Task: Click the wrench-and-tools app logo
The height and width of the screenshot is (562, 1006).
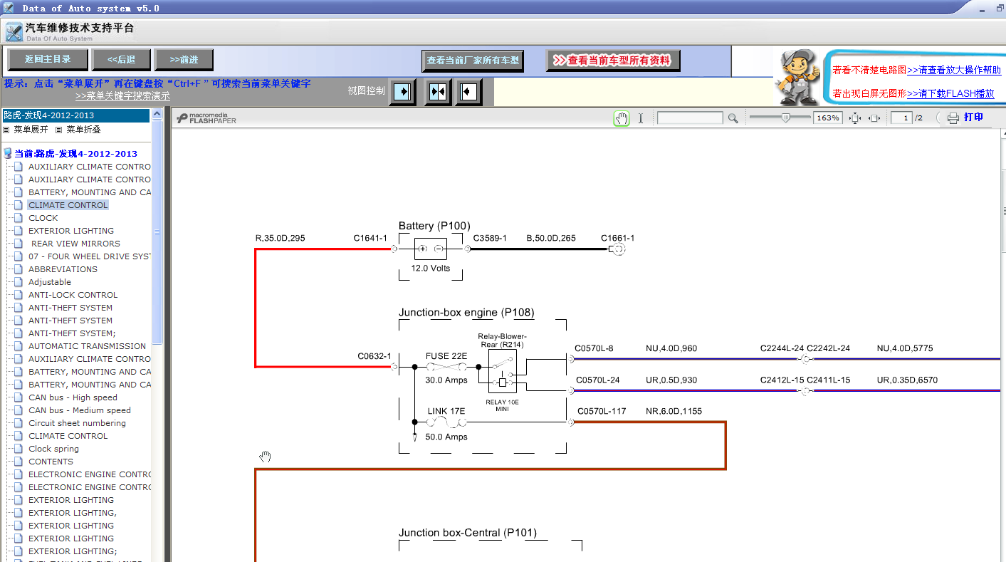Action: 14,32
